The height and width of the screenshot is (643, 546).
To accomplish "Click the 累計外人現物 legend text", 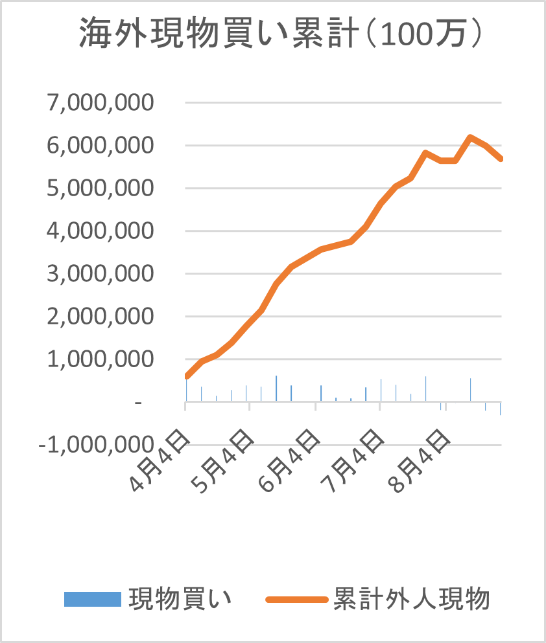I will [411, 599].
